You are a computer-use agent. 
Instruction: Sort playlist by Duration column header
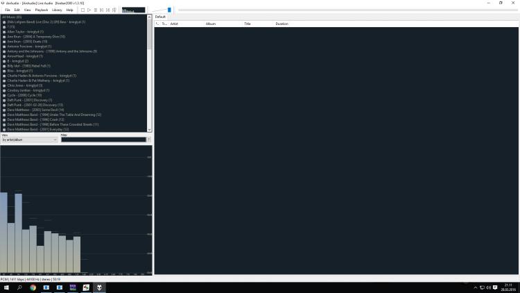pos(282,24)
